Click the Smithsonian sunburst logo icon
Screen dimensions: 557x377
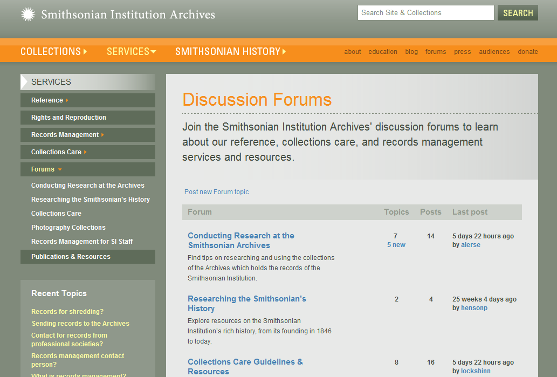click(x=28, y=15)
